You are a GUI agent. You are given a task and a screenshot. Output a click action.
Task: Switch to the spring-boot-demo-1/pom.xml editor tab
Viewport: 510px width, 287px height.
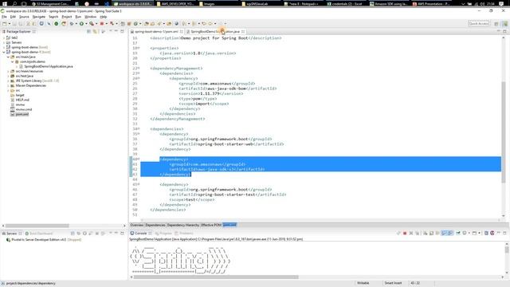(156, 32)
